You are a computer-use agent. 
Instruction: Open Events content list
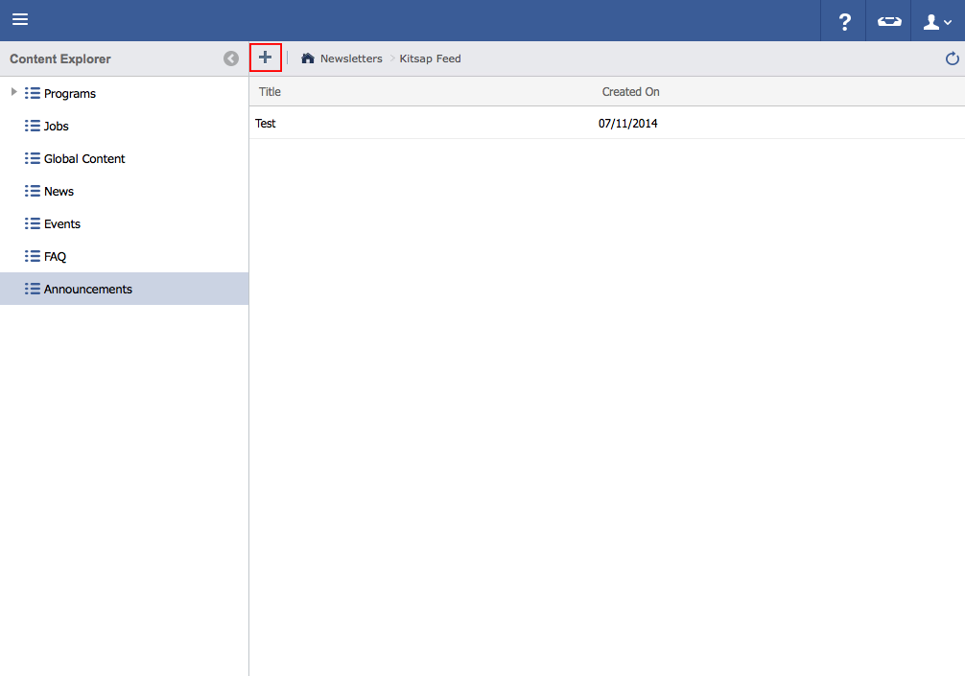(62, 224)
